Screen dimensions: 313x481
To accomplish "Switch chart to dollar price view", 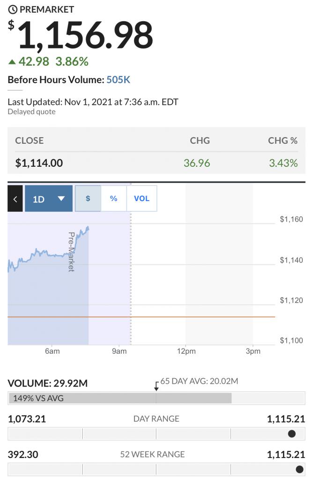I will tap(88, 199).
